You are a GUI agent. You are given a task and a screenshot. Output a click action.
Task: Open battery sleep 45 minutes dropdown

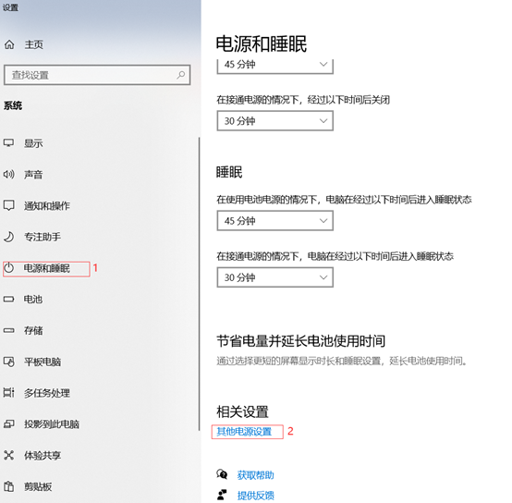274,221
